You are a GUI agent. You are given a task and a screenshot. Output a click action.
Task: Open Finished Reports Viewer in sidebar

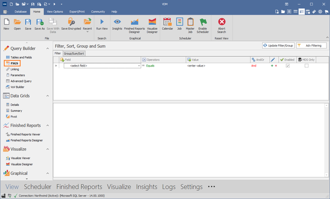pos(23,134)
